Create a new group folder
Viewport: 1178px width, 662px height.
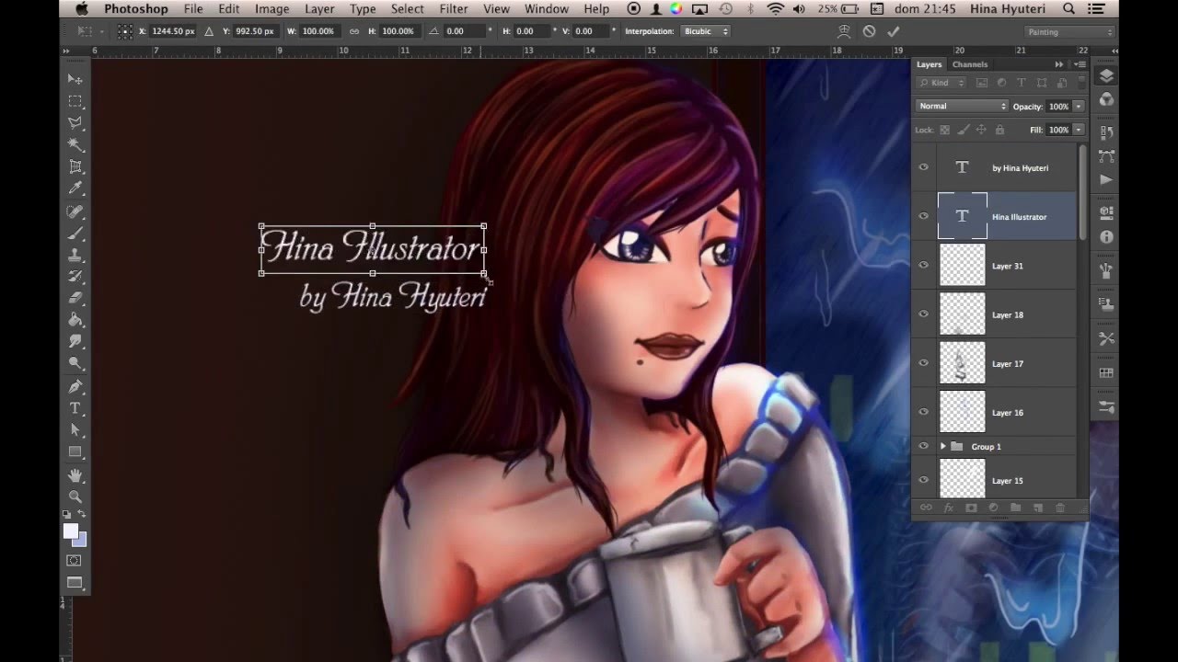click(x=1015, y=508)
